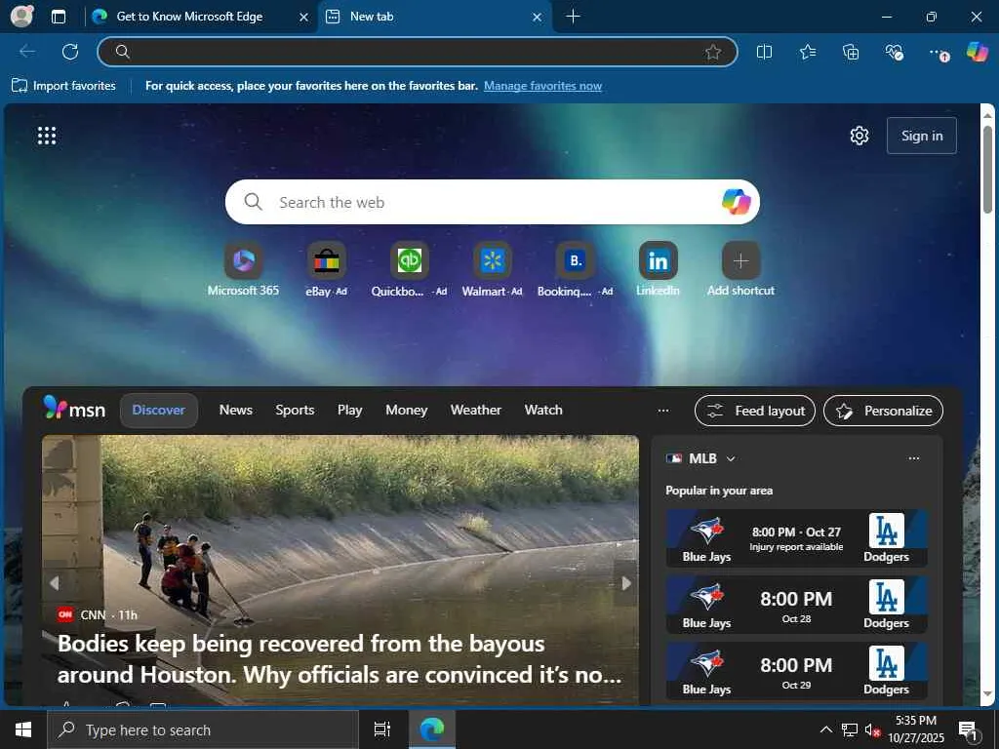
Task: Click the address bar field
Action: pos(418,52)
